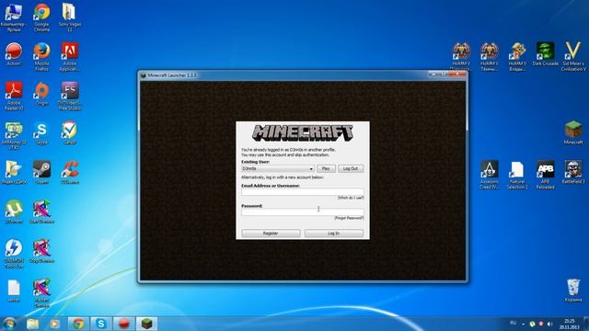
Task: Select the Natural Selection 2 desktop shortcut
Action: point(517,175)
